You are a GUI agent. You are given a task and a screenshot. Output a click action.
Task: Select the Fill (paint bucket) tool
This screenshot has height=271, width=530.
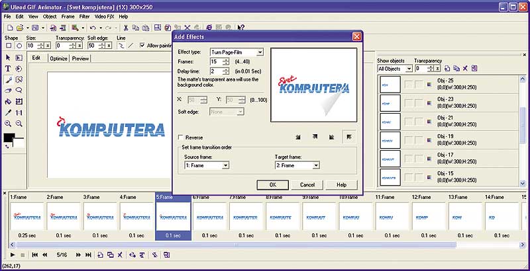8,101
